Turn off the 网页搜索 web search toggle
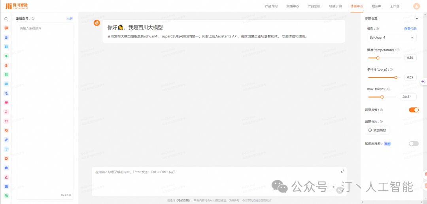Image resolution: width=427 pixels, height=204 pixels. 414,110
